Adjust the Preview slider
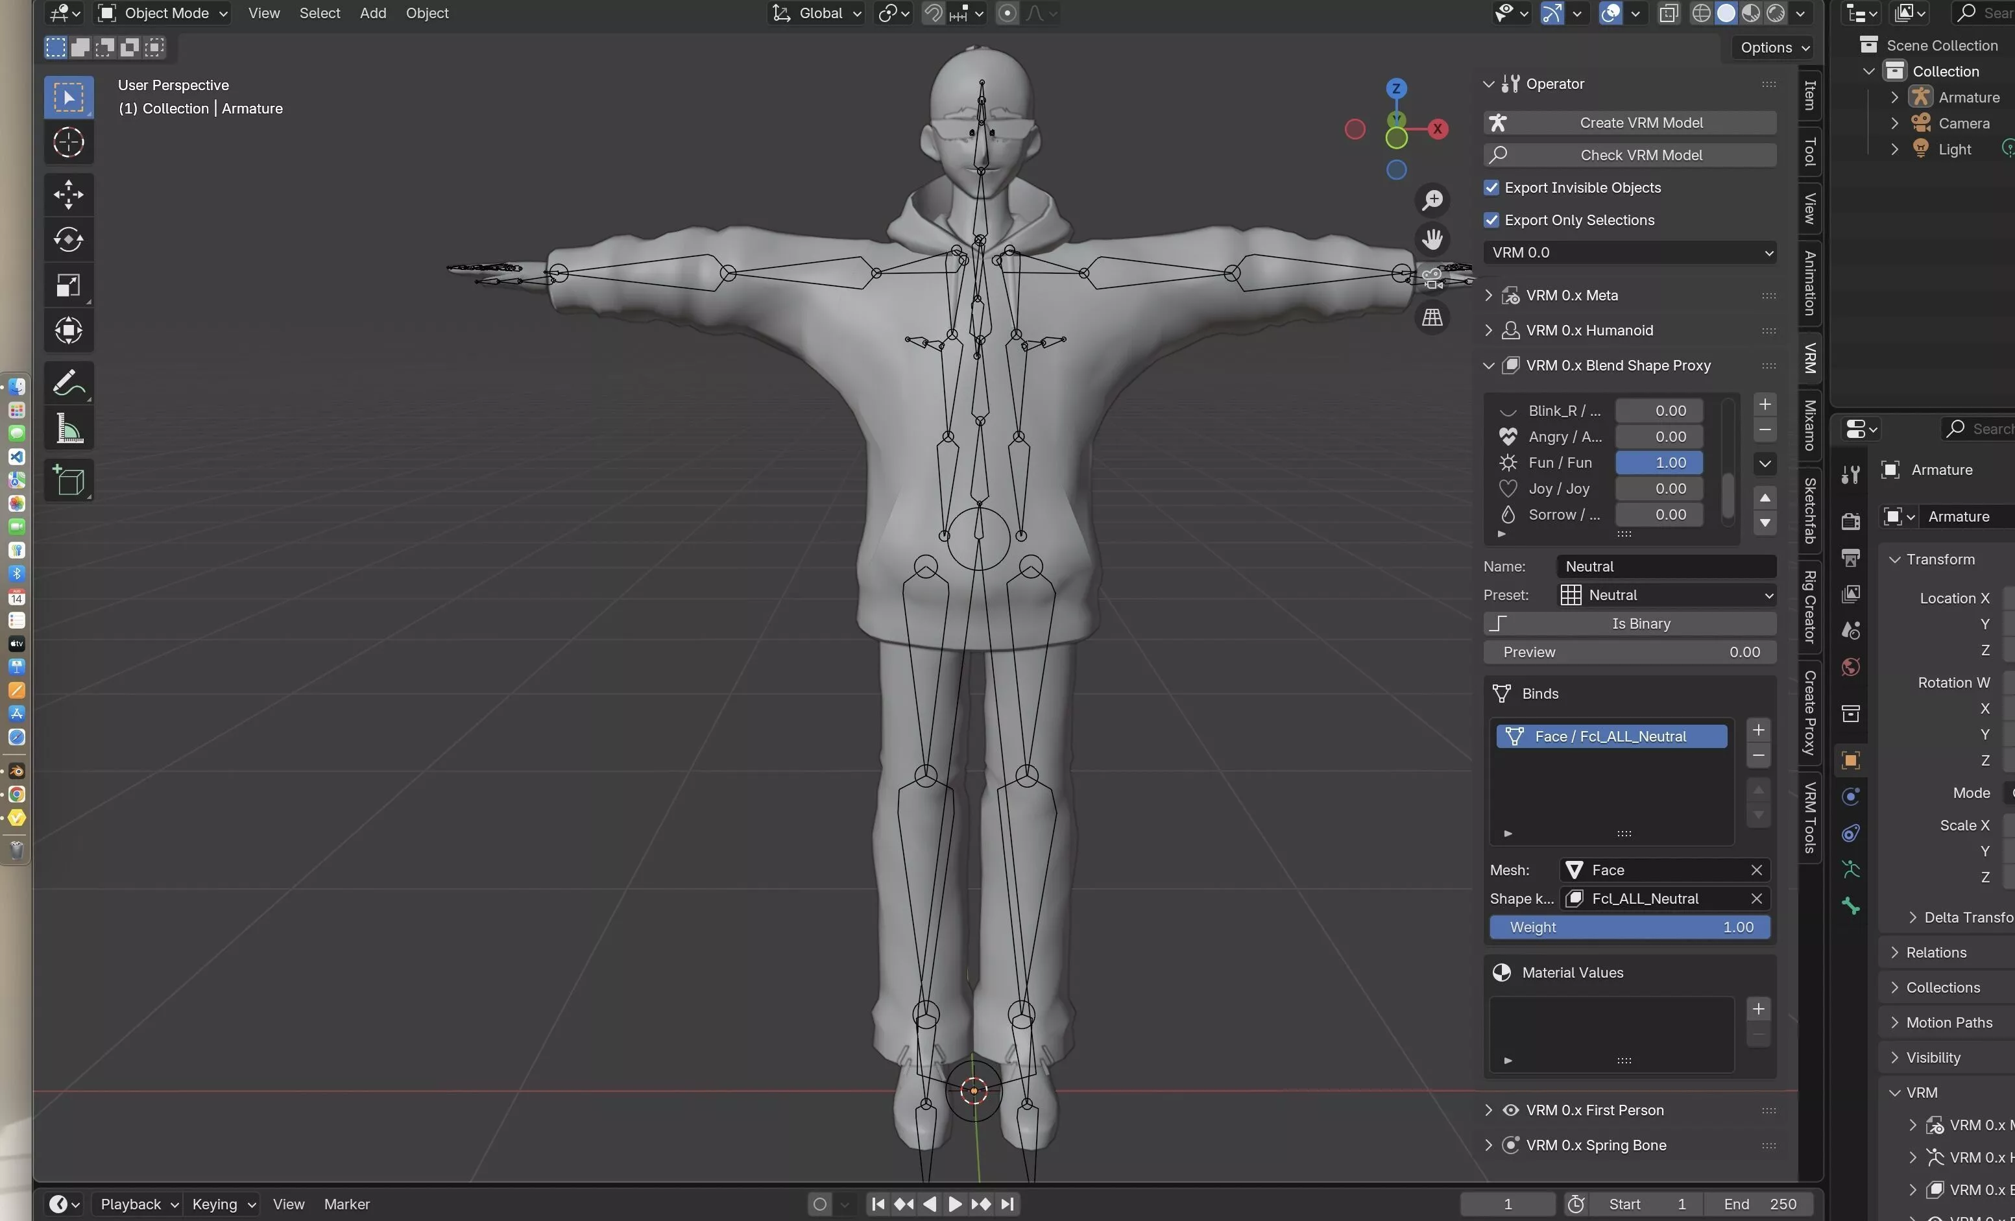This screenshot has width=2015, height=1221. tap(1629, 653)
